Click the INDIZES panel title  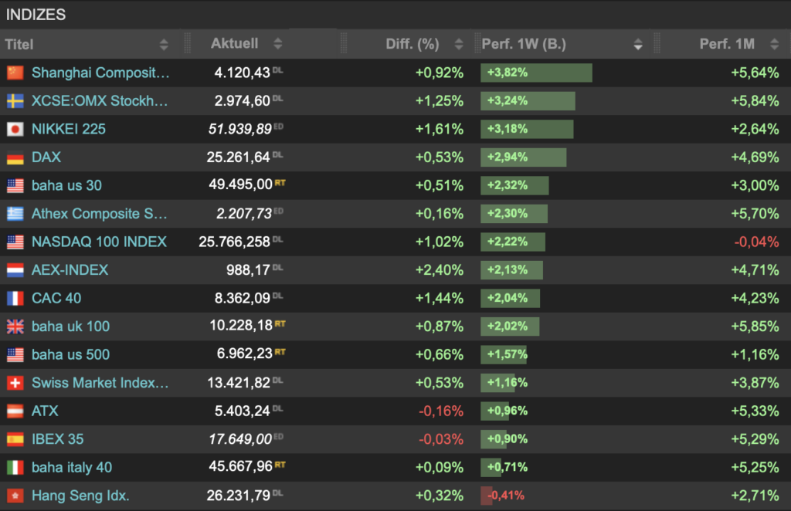coord(36,15)
